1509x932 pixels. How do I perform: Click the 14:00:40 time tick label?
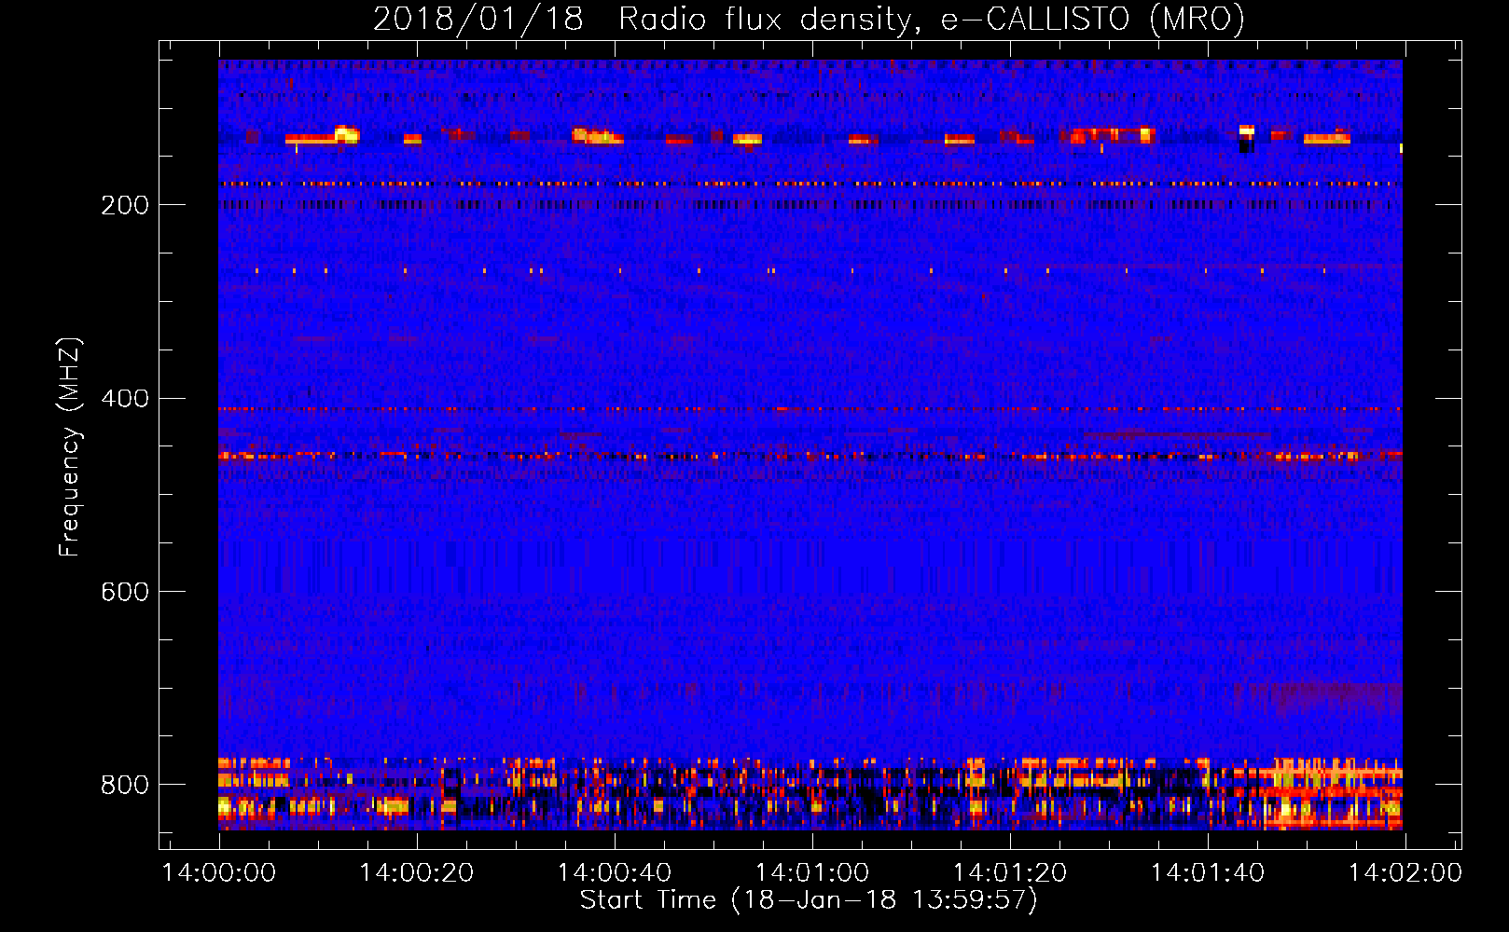[615, 873]
